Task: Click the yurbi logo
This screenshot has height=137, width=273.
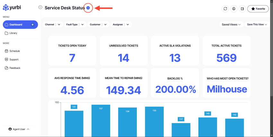Action: coord(12,7)
